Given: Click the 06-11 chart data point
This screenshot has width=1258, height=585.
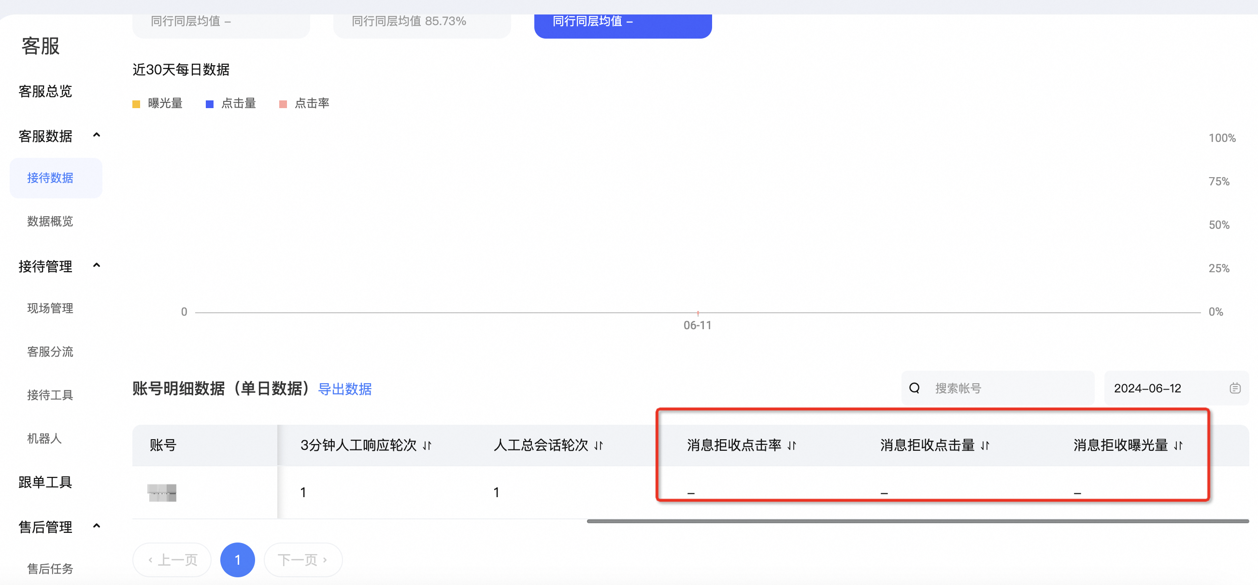Looking at the screenshot, I should pos(698,313).
